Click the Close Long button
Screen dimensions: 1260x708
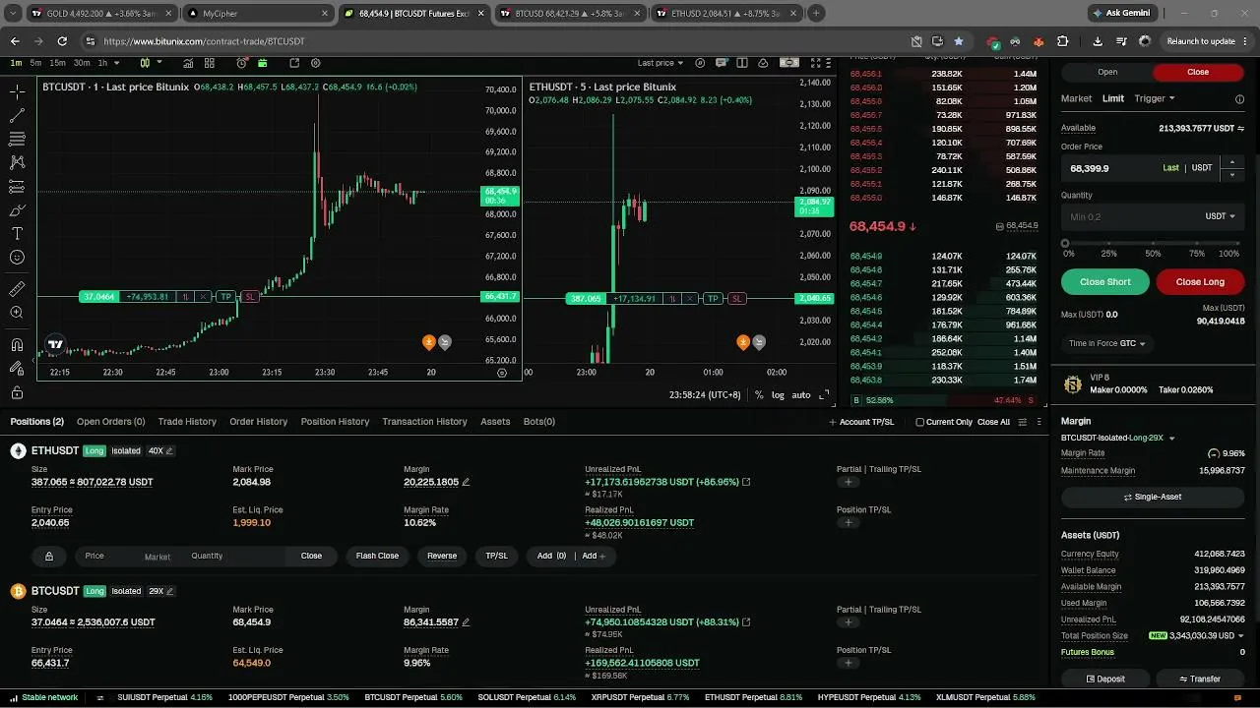(1200, 282)
